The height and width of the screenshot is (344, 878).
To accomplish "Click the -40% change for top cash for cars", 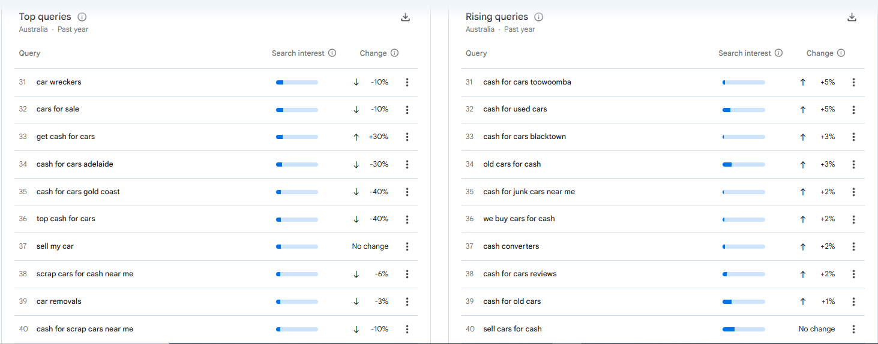I will tap(379, 219).
